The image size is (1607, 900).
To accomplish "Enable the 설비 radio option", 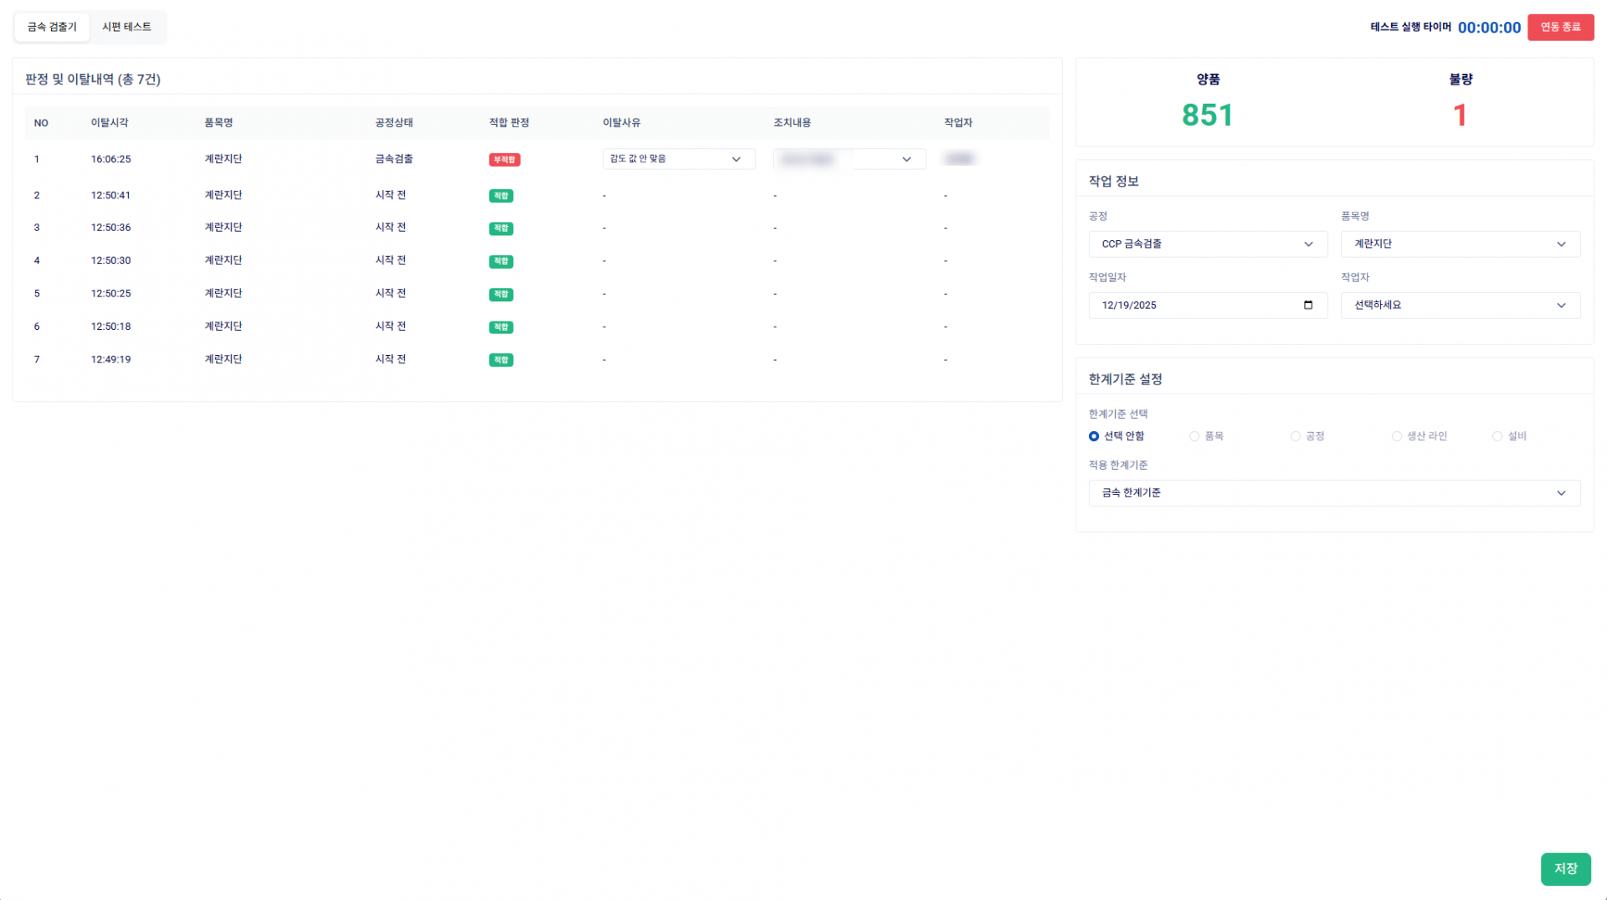I will 1497,435.
